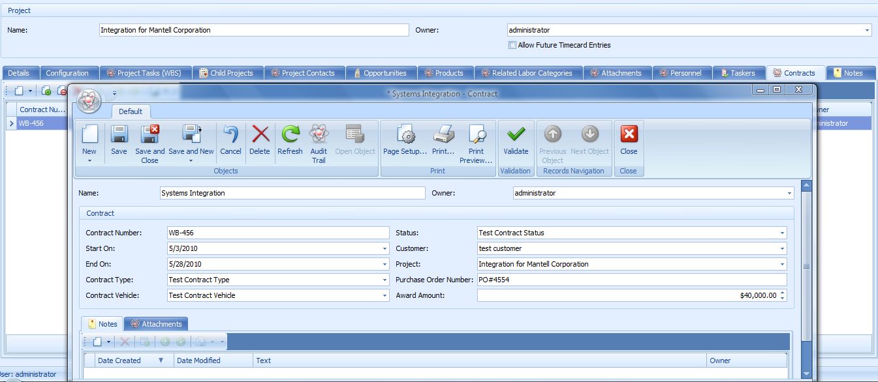Screen dimensions: 878x382
Task: Click new note icon in Notes toolbar
Action: point(97,342)
